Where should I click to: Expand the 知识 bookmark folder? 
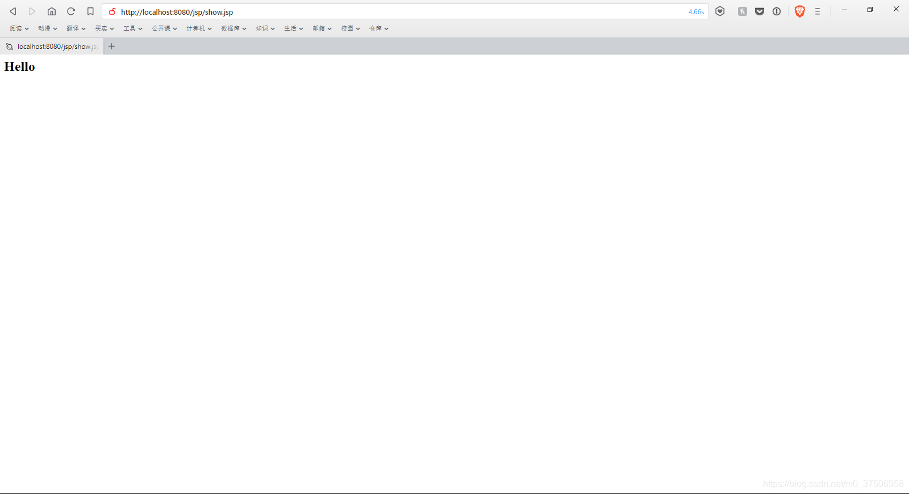265,28
